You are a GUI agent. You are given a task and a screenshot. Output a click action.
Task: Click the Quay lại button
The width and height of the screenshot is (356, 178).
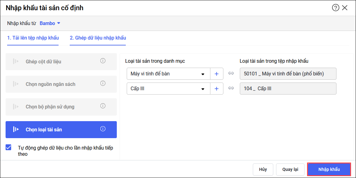click(x=290, y=169)
